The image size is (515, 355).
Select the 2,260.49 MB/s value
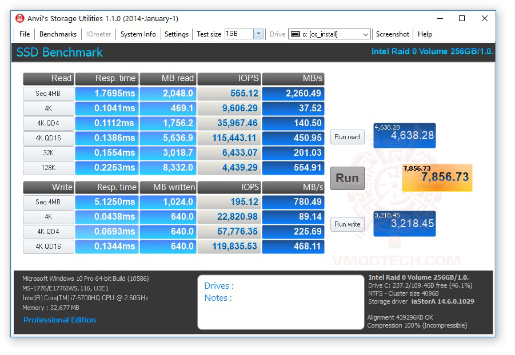point(293,94)
